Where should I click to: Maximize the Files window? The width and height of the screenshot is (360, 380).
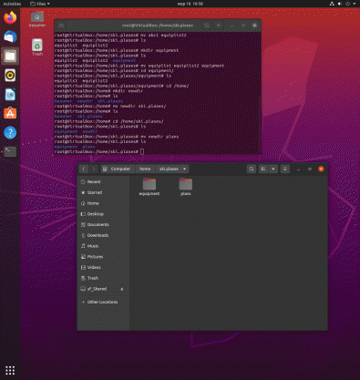click(310, 169)
